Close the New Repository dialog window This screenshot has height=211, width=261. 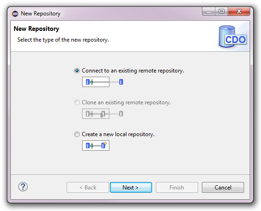[239, 11]
